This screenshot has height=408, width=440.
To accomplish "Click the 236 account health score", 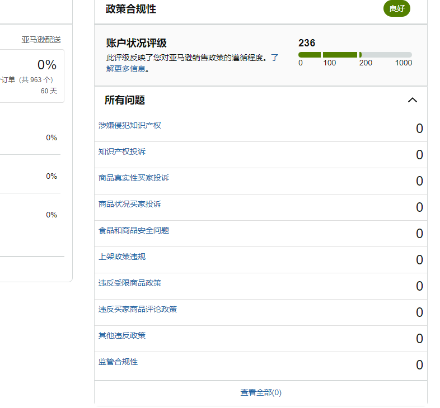I will [307, 43].
